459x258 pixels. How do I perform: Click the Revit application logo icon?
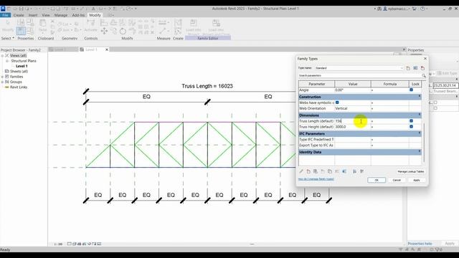pos(3,9)
